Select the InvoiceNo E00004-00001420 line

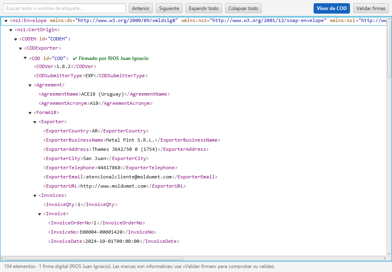[x=102, y=232]
